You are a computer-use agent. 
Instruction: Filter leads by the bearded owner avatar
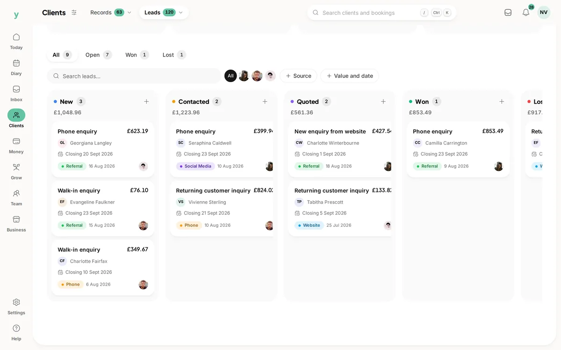[x=257, y=76]
